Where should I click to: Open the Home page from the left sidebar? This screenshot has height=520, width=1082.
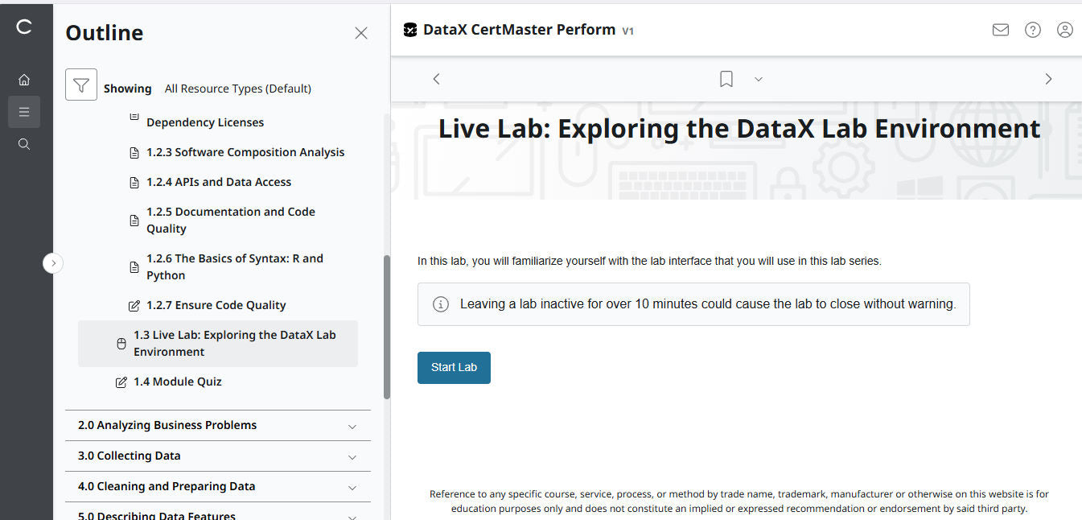tap(24, 79)
